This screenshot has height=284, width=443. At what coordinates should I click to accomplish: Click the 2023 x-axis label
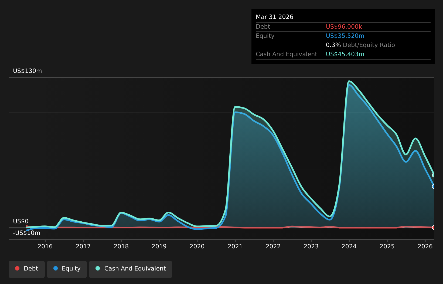[311, 246]
